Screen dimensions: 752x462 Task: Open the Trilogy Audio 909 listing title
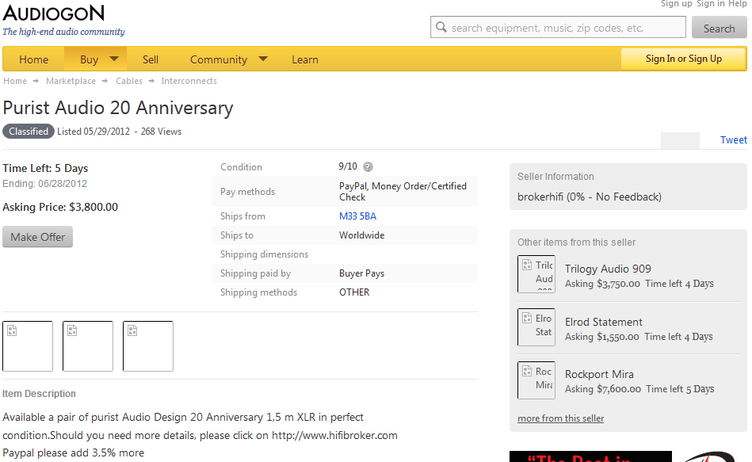[x=608, y=269]
